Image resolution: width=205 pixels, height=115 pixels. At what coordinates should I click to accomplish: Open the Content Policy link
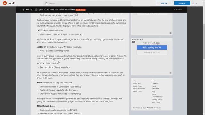pyautogui.click(x=157, y=97)
